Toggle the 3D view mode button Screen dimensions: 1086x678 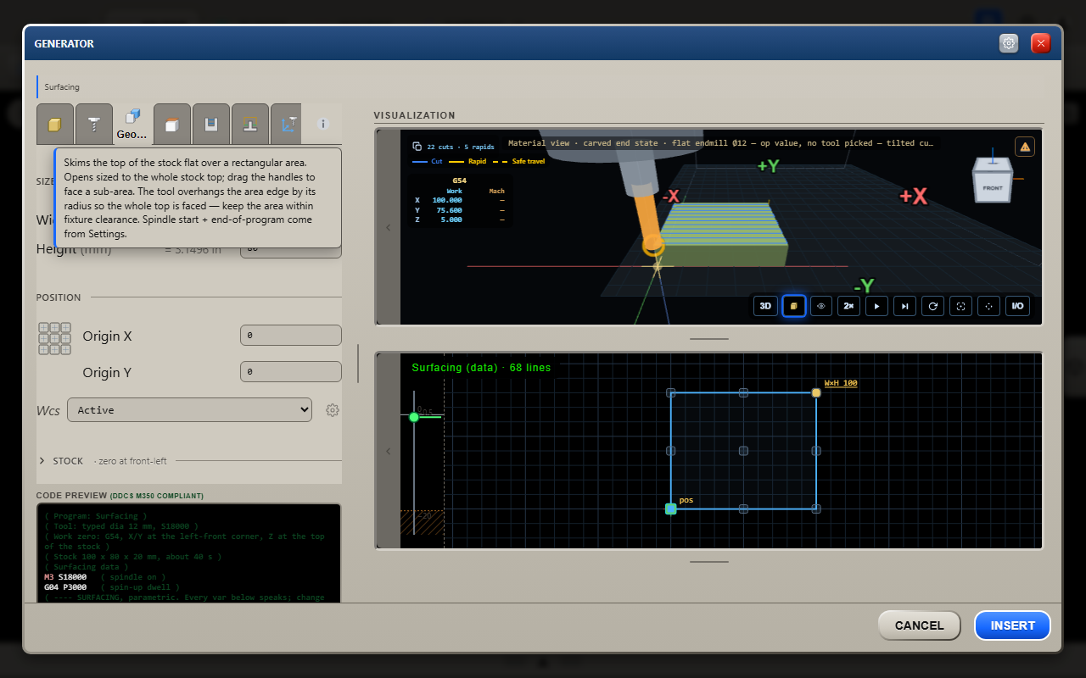[765, 306]
